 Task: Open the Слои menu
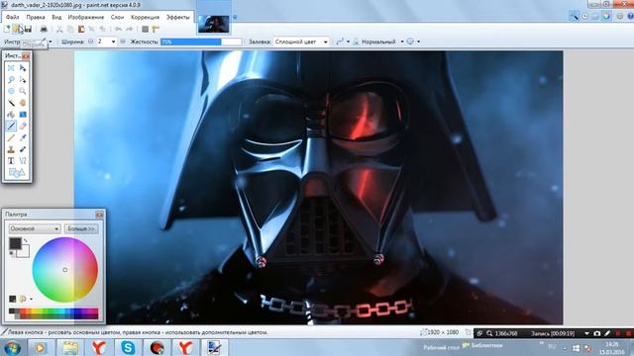pos(117,18)
